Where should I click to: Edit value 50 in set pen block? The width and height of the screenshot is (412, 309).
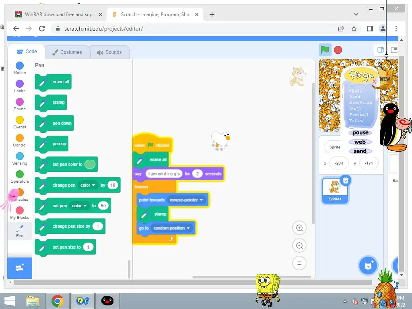(x=103, y=206)
